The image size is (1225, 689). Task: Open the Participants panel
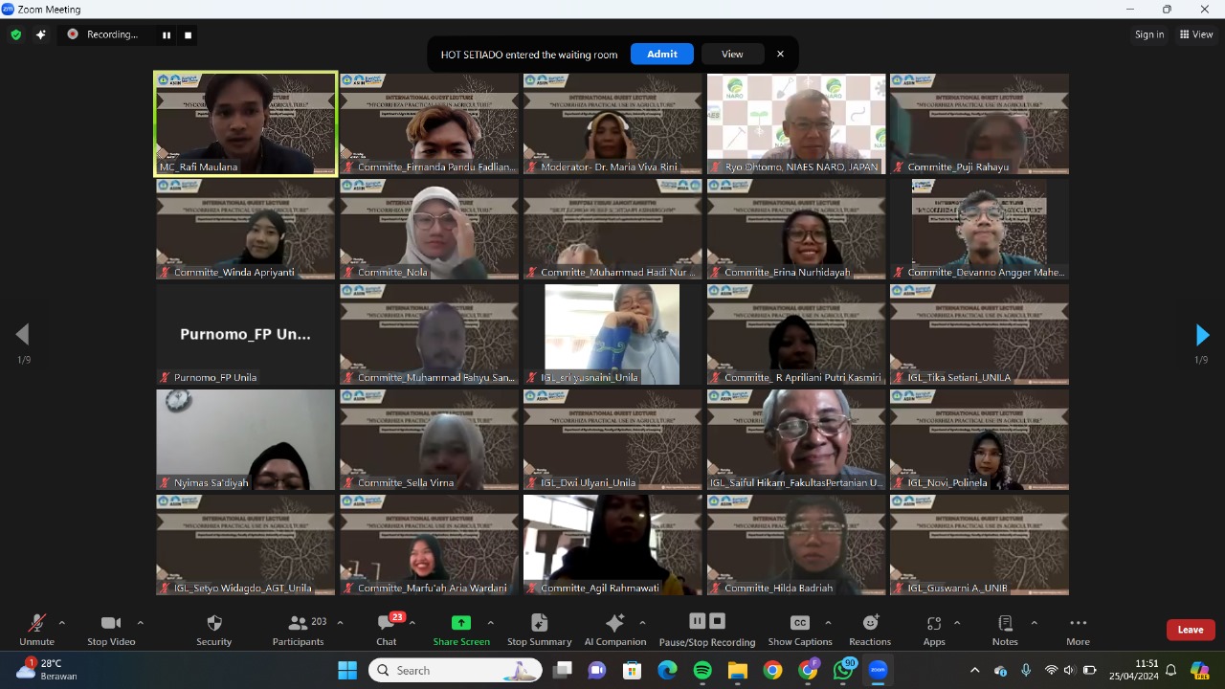pos(298,624)
